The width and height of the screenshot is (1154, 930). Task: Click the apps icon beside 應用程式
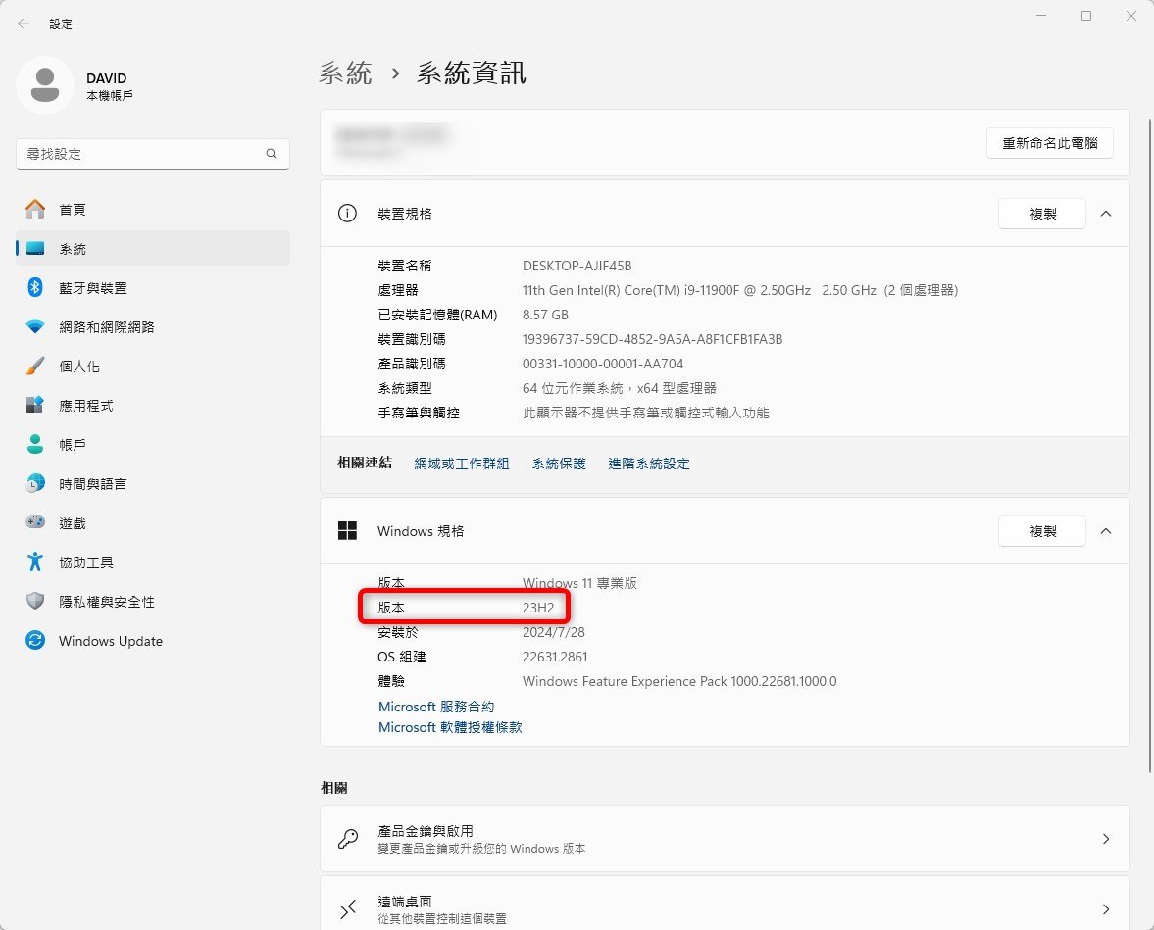[x=35, y=405]
